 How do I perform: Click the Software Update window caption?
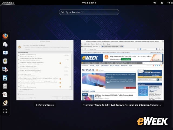coord(45,105)
